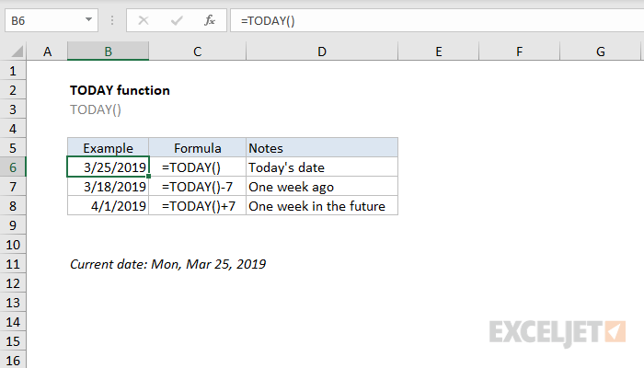
Task: Open Insert Function fx dialog
Action: click(209, 19)
